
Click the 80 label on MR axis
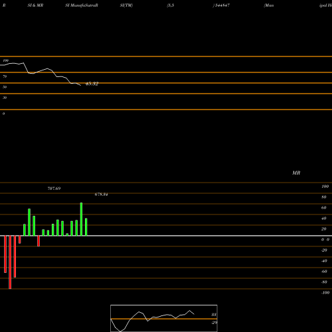click(324, 197)
